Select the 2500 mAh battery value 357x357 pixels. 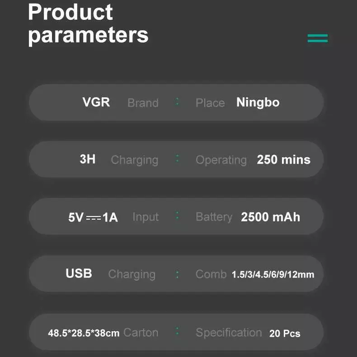(x=271, y=217)
